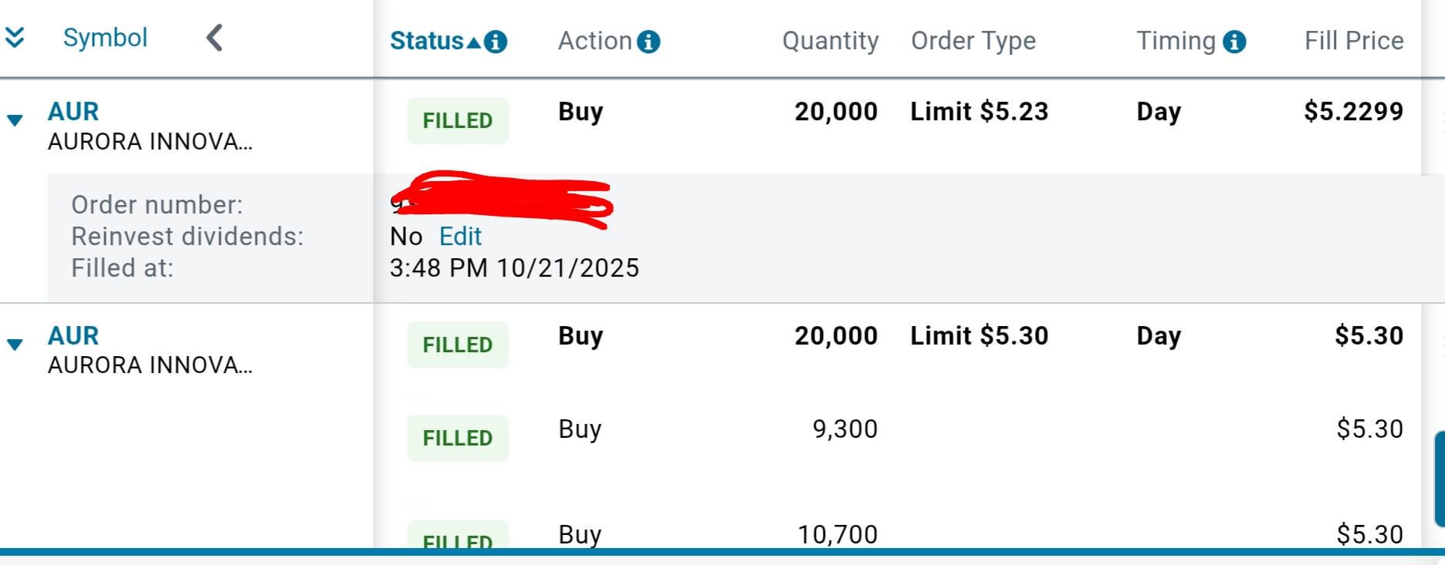
Task: Click the Order Type column header
Action: click(x=973, y=41)
